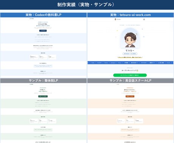Click the third feature card on 英会話スクールLP
This screenshot has width=174, height=143.
(x=139, y=121)
